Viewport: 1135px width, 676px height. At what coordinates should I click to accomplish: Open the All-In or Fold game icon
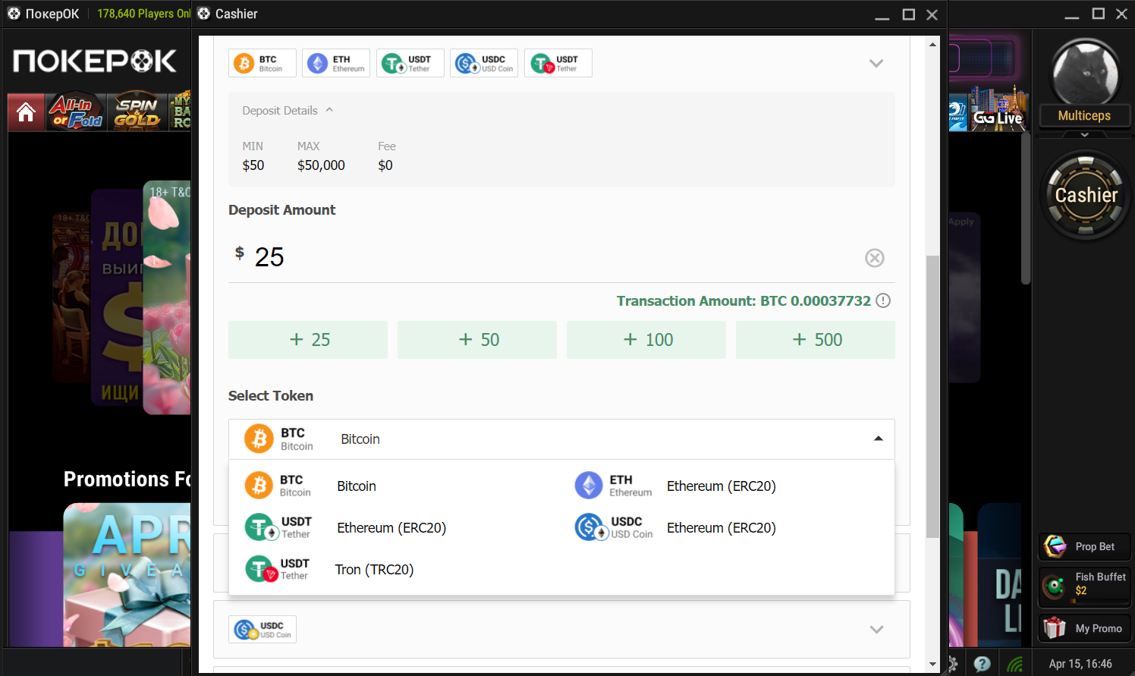click(x=75, y=112)
